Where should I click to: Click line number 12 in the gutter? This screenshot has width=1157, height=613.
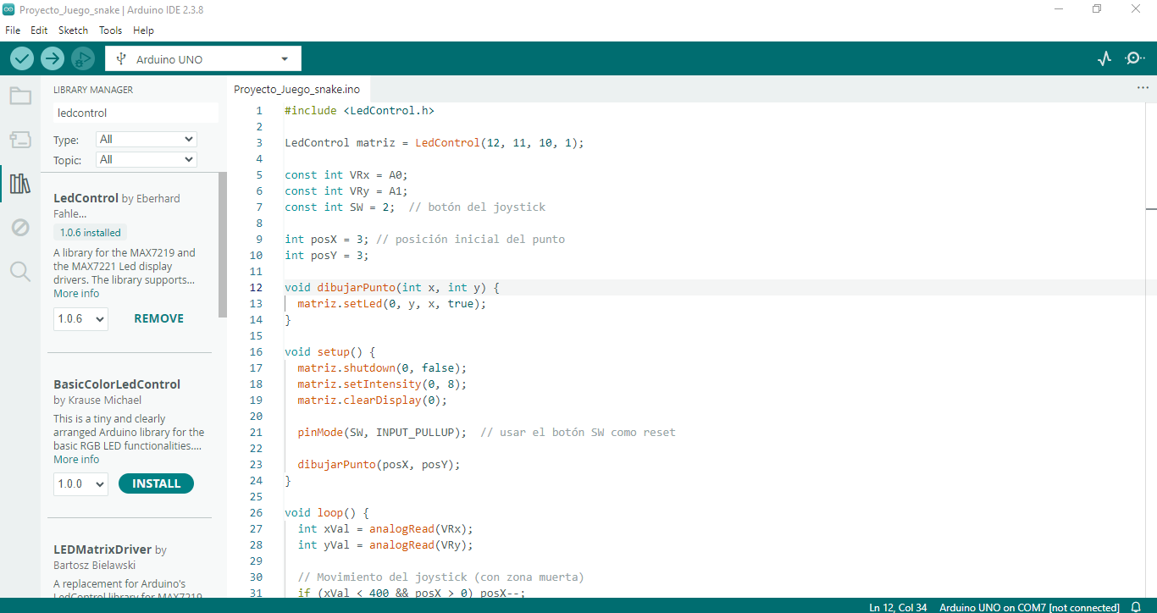pos(257,288)
